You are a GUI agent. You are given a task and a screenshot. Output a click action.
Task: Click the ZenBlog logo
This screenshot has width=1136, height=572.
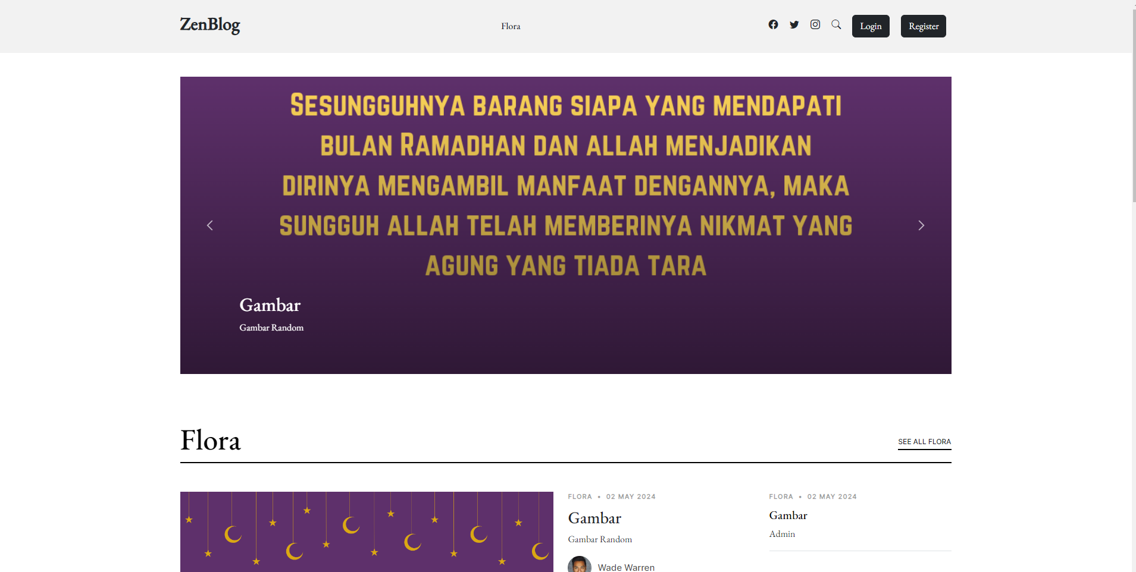tap(210, 25)
